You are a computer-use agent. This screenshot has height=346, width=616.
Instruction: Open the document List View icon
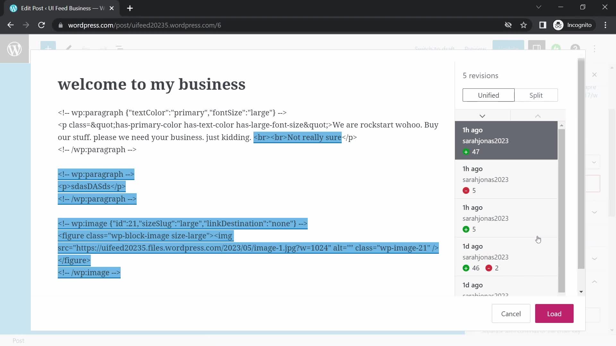coord(119,48)
